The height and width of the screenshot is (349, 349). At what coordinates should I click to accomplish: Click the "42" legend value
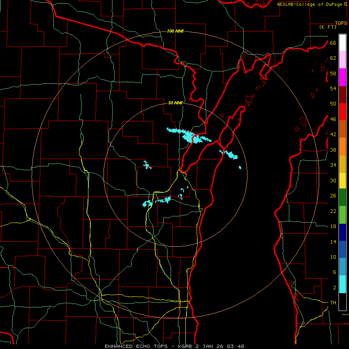click(333, 135)
